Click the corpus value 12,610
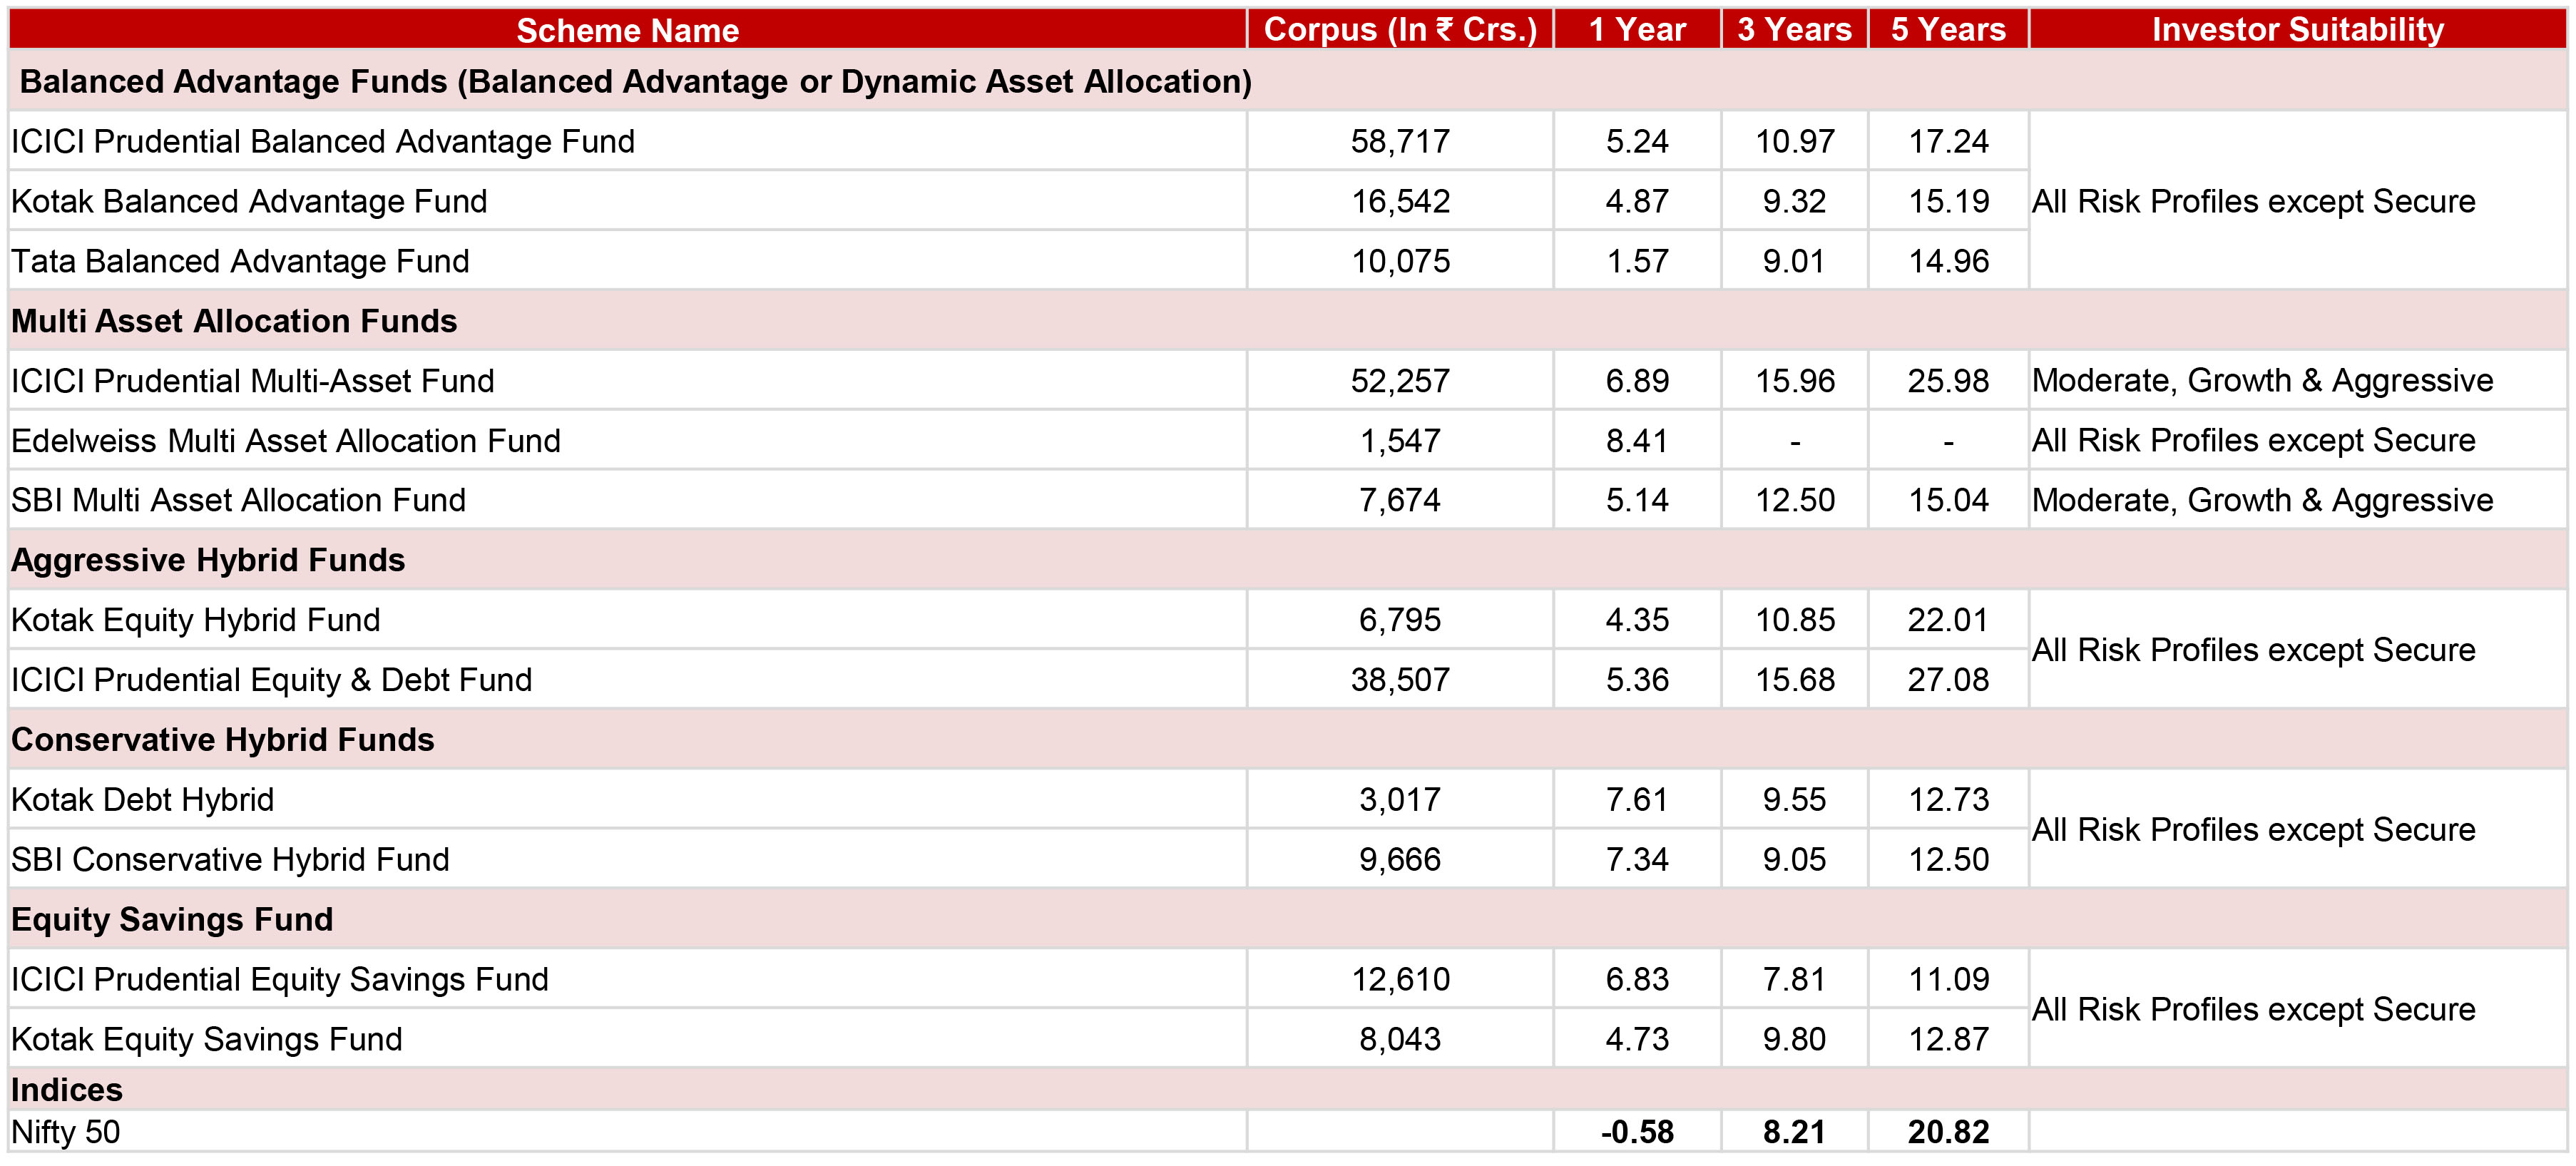Screen dimensions: 2576x1166 coord(1400,980)
